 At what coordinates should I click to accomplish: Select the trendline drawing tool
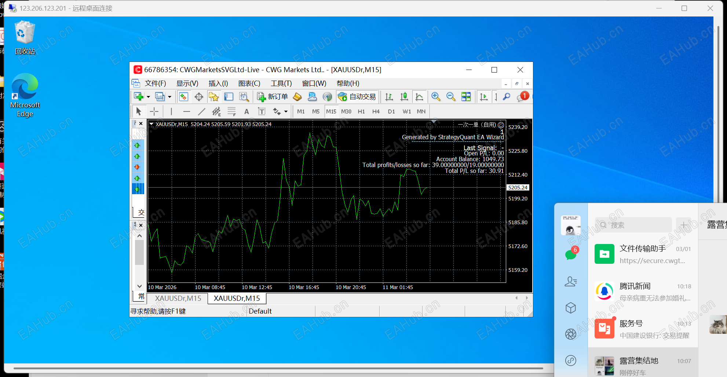[201, 111]
